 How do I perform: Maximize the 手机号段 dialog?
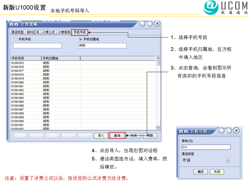tap(229, 131)
